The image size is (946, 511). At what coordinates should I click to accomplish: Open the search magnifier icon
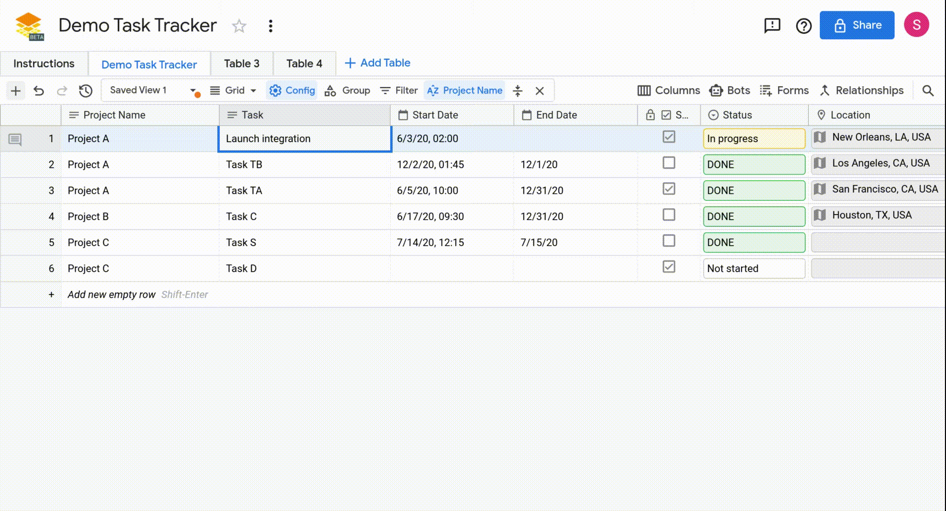coord(928,91)
